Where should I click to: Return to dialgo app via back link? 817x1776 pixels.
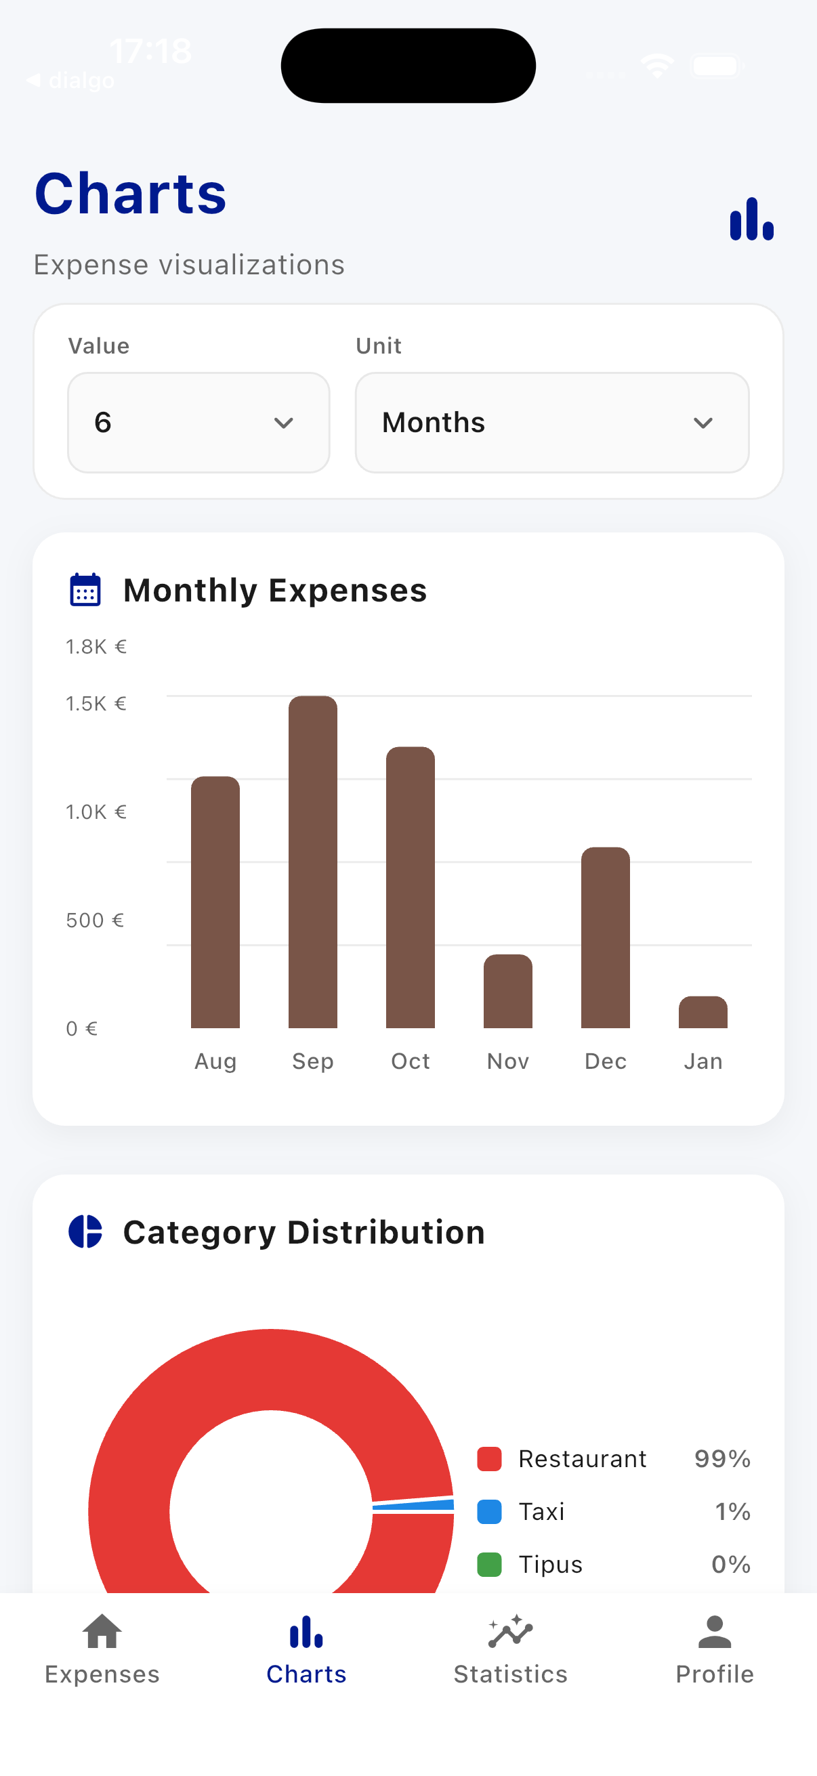pyautogui.click(x=71, y=81)
